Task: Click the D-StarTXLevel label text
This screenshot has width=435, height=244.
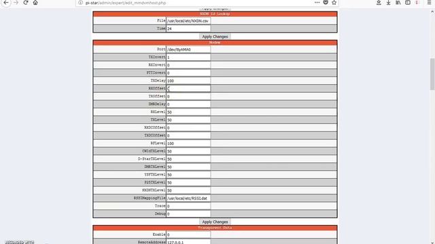Action: point(152,159)
